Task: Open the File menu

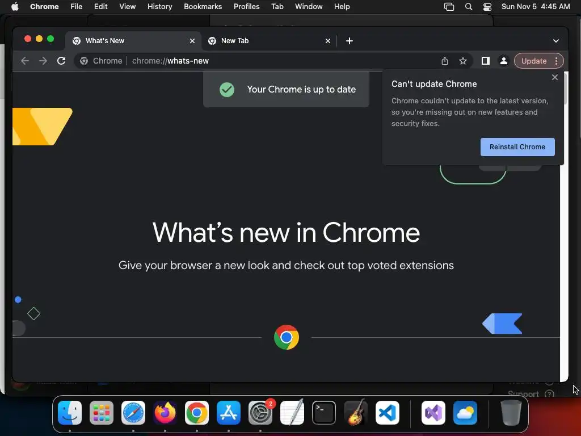Action: pos(77,7)
